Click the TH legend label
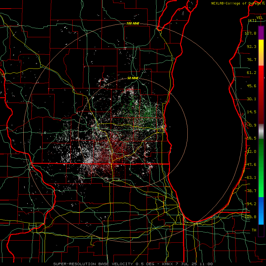Screen dimensions: 266x266 click(x=254, y=230)
